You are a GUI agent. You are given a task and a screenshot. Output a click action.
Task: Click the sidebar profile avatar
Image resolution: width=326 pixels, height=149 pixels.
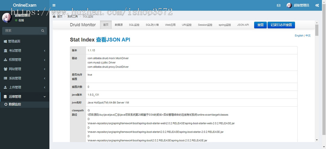7,18
